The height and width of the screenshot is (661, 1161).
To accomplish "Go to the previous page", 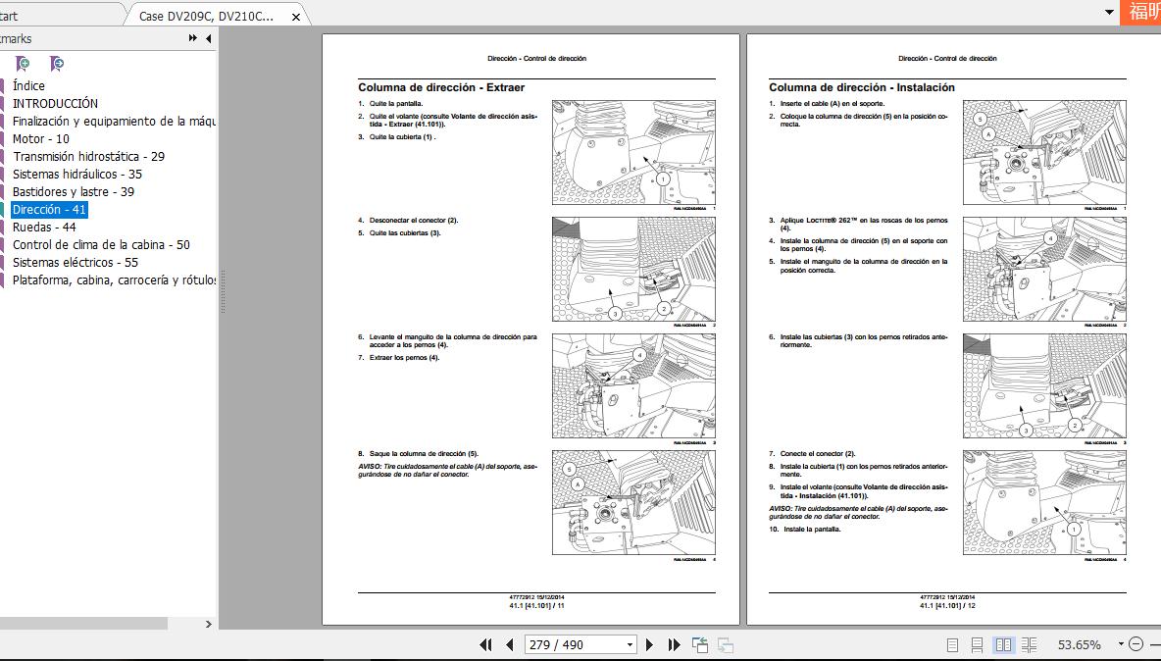I will (510, 644).
